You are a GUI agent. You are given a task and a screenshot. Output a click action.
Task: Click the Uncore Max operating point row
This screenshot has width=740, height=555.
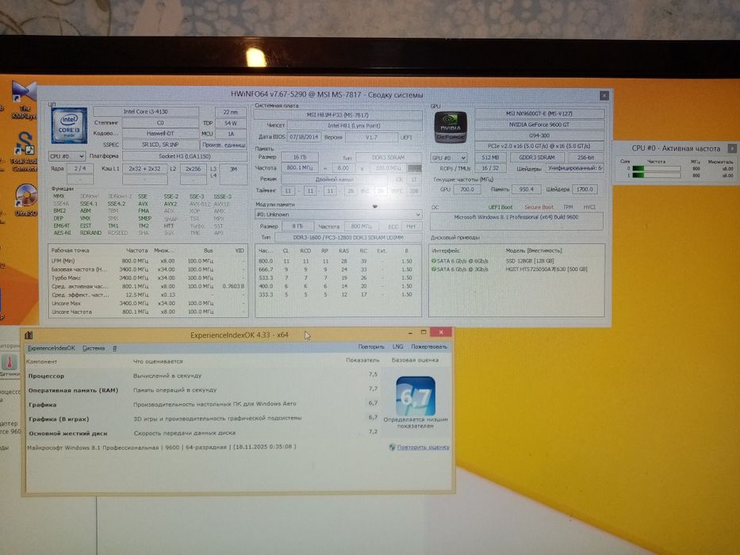coord(148,304)
